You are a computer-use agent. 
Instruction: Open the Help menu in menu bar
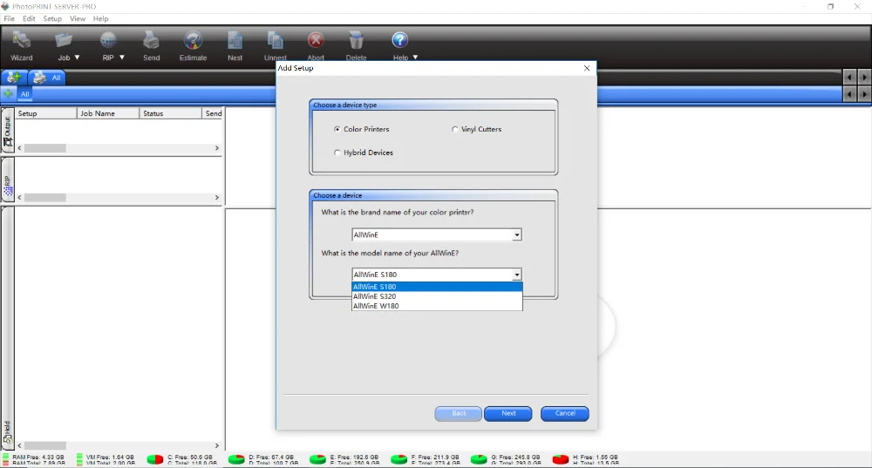100,18
